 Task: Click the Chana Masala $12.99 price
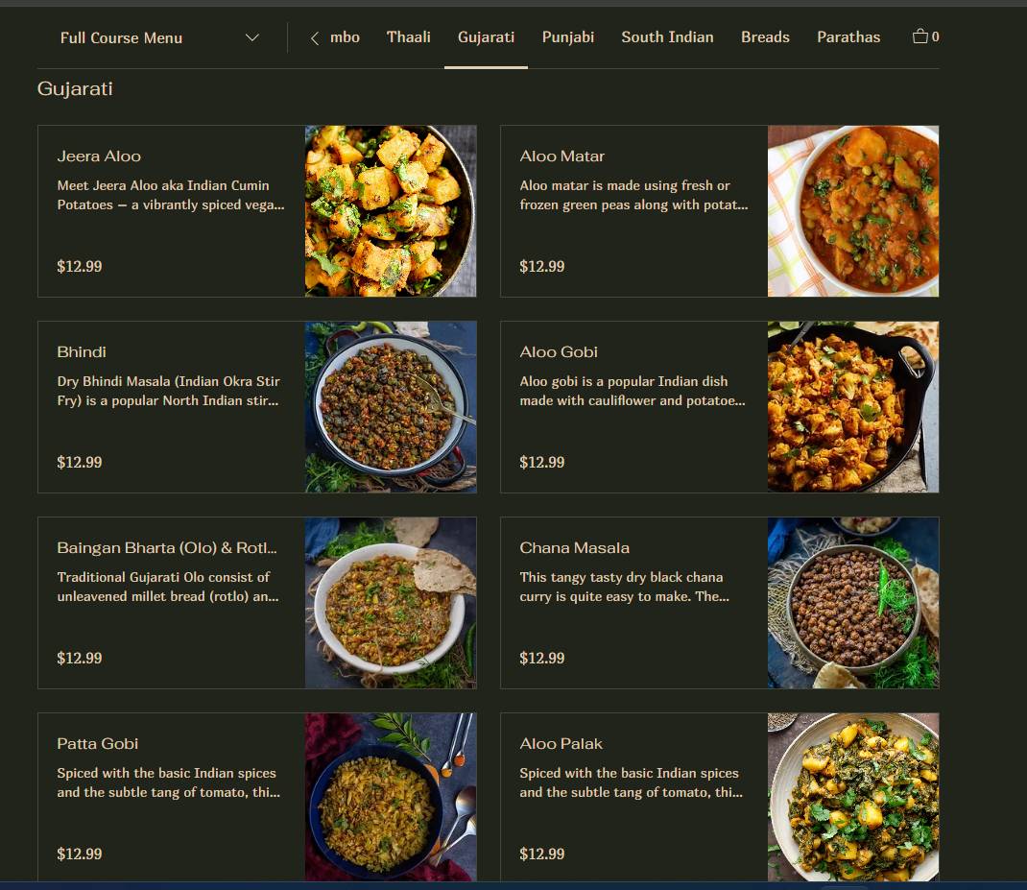[541, 658]
